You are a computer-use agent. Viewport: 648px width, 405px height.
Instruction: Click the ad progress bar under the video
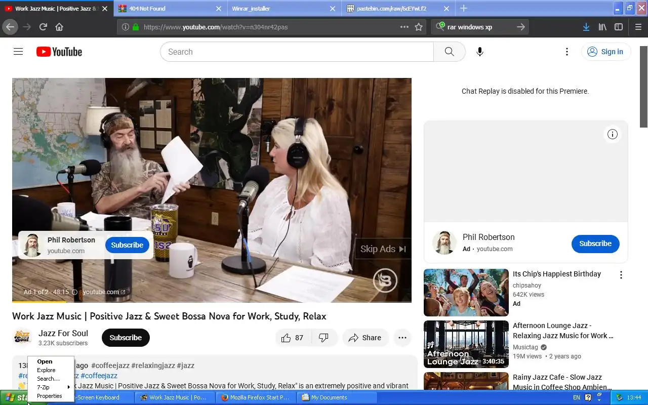pos(212,302)
